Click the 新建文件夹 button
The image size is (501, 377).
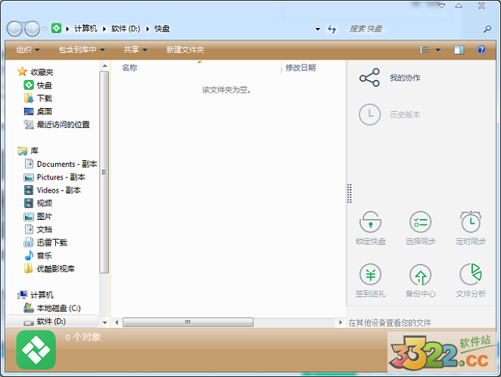click(x=185, y=50)
